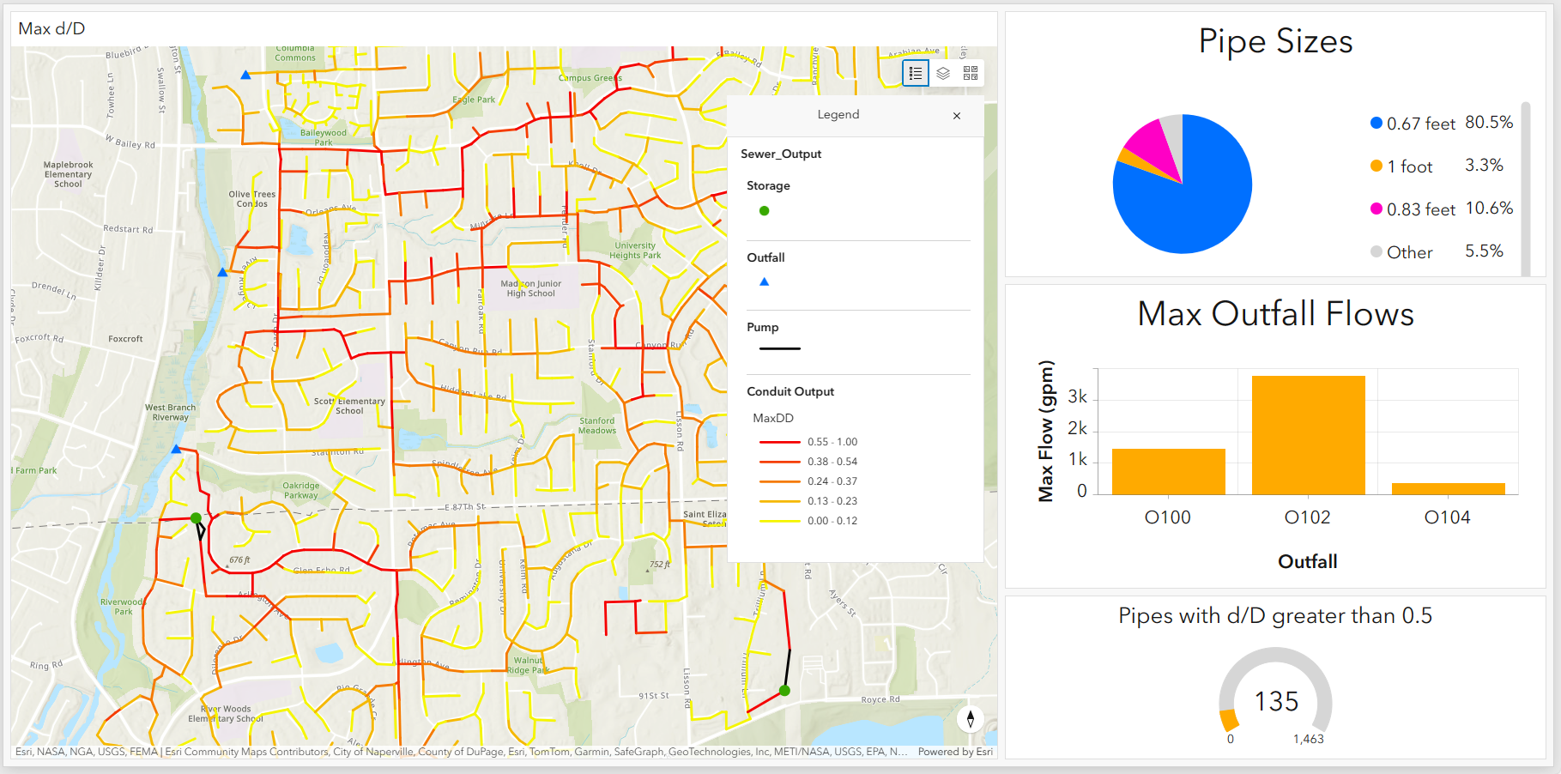
Task: Click the compass to reset map orientation
Action: coord(971,719)
